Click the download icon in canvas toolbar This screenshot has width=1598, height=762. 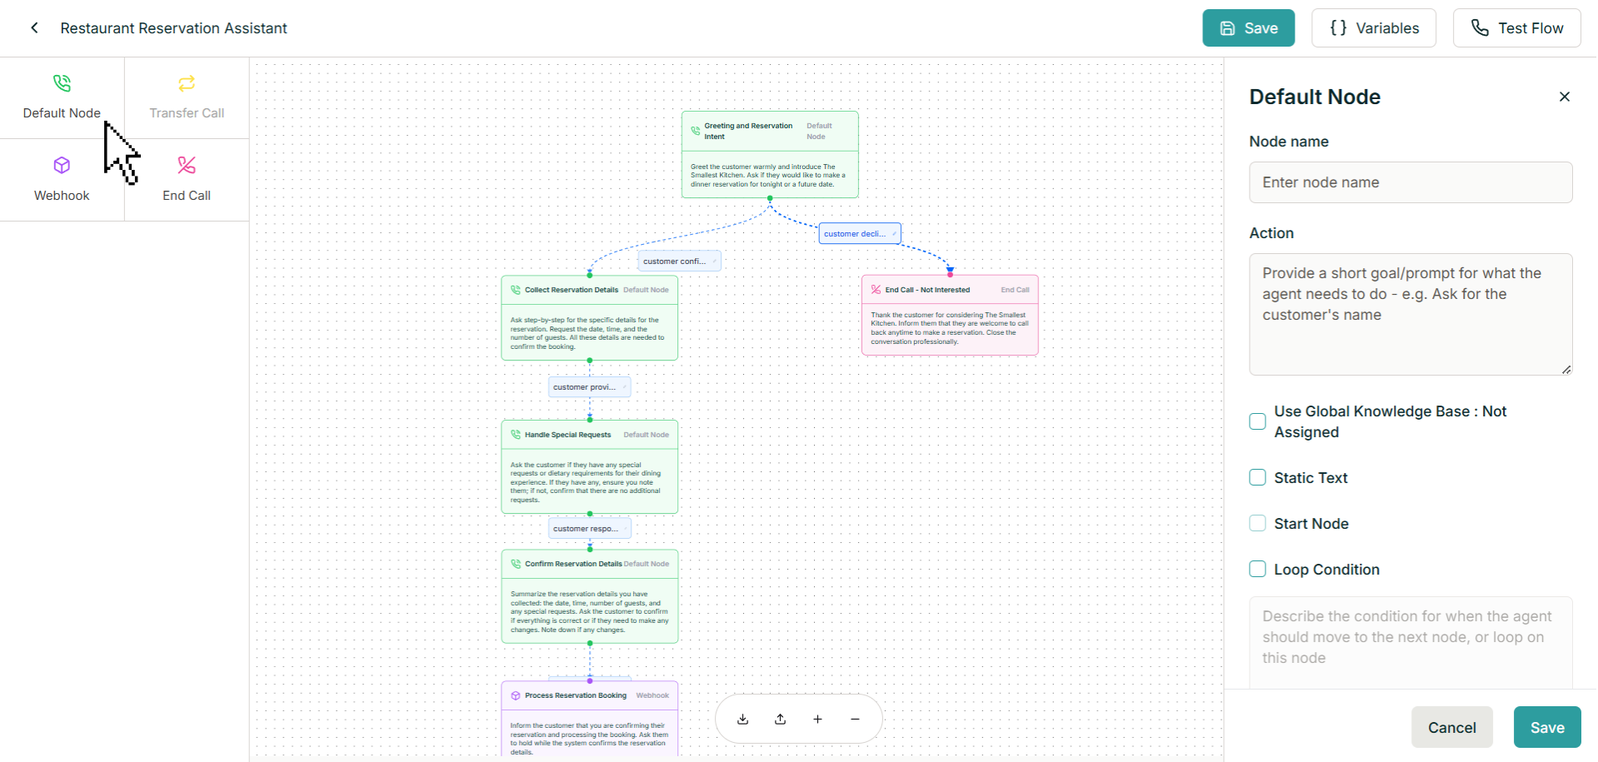tap(743, 719)
